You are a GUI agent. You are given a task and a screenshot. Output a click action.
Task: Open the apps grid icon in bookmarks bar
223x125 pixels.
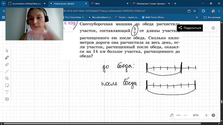pyautogui.click(x=3, y=17)
